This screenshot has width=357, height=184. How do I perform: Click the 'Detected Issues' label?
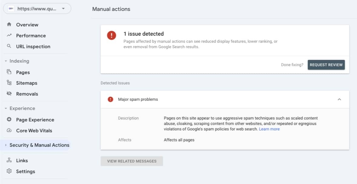click(115, 83)
